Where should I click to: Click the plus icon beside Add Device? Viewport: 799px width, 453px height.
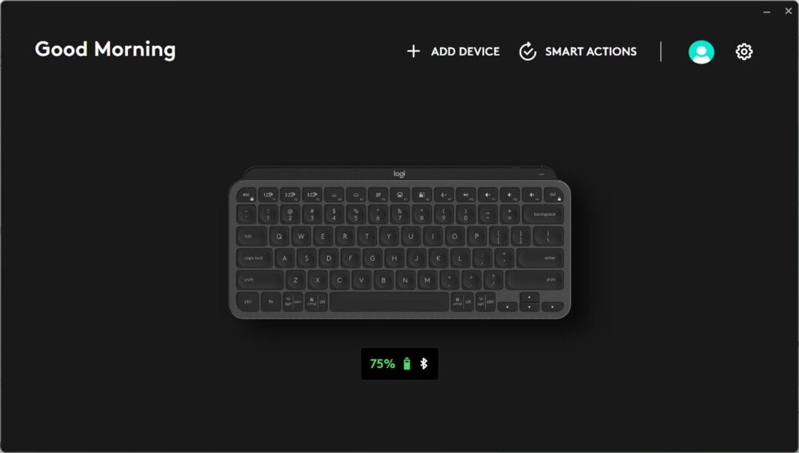[x=414, y=51]
